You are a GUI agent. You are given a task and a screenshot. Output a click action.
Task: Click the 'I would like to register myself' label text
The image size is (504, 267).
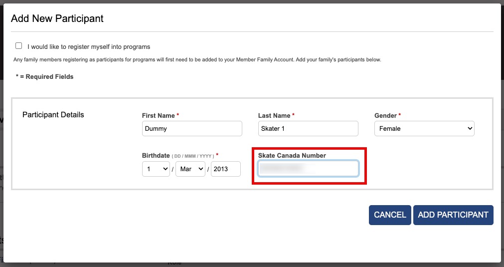click(x=89, y=46)
